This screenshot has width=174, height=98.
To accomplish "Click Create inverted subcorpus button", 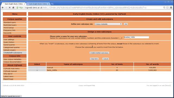I will (x=99, y=53).
